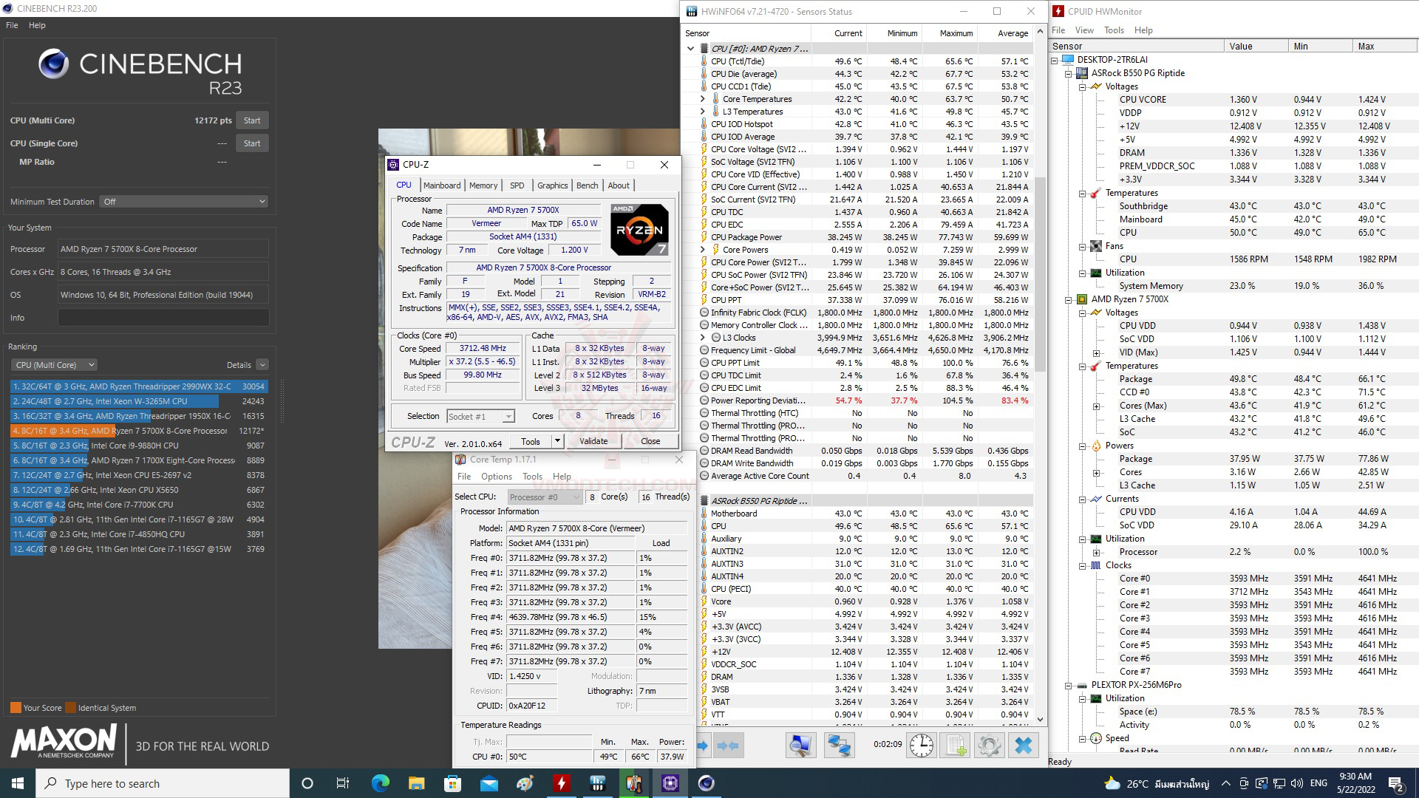Click HWiNFO magnifier monitor icon
This screenshot has width=1419, height=798.
pyautogui.click(x=800, y=746)
